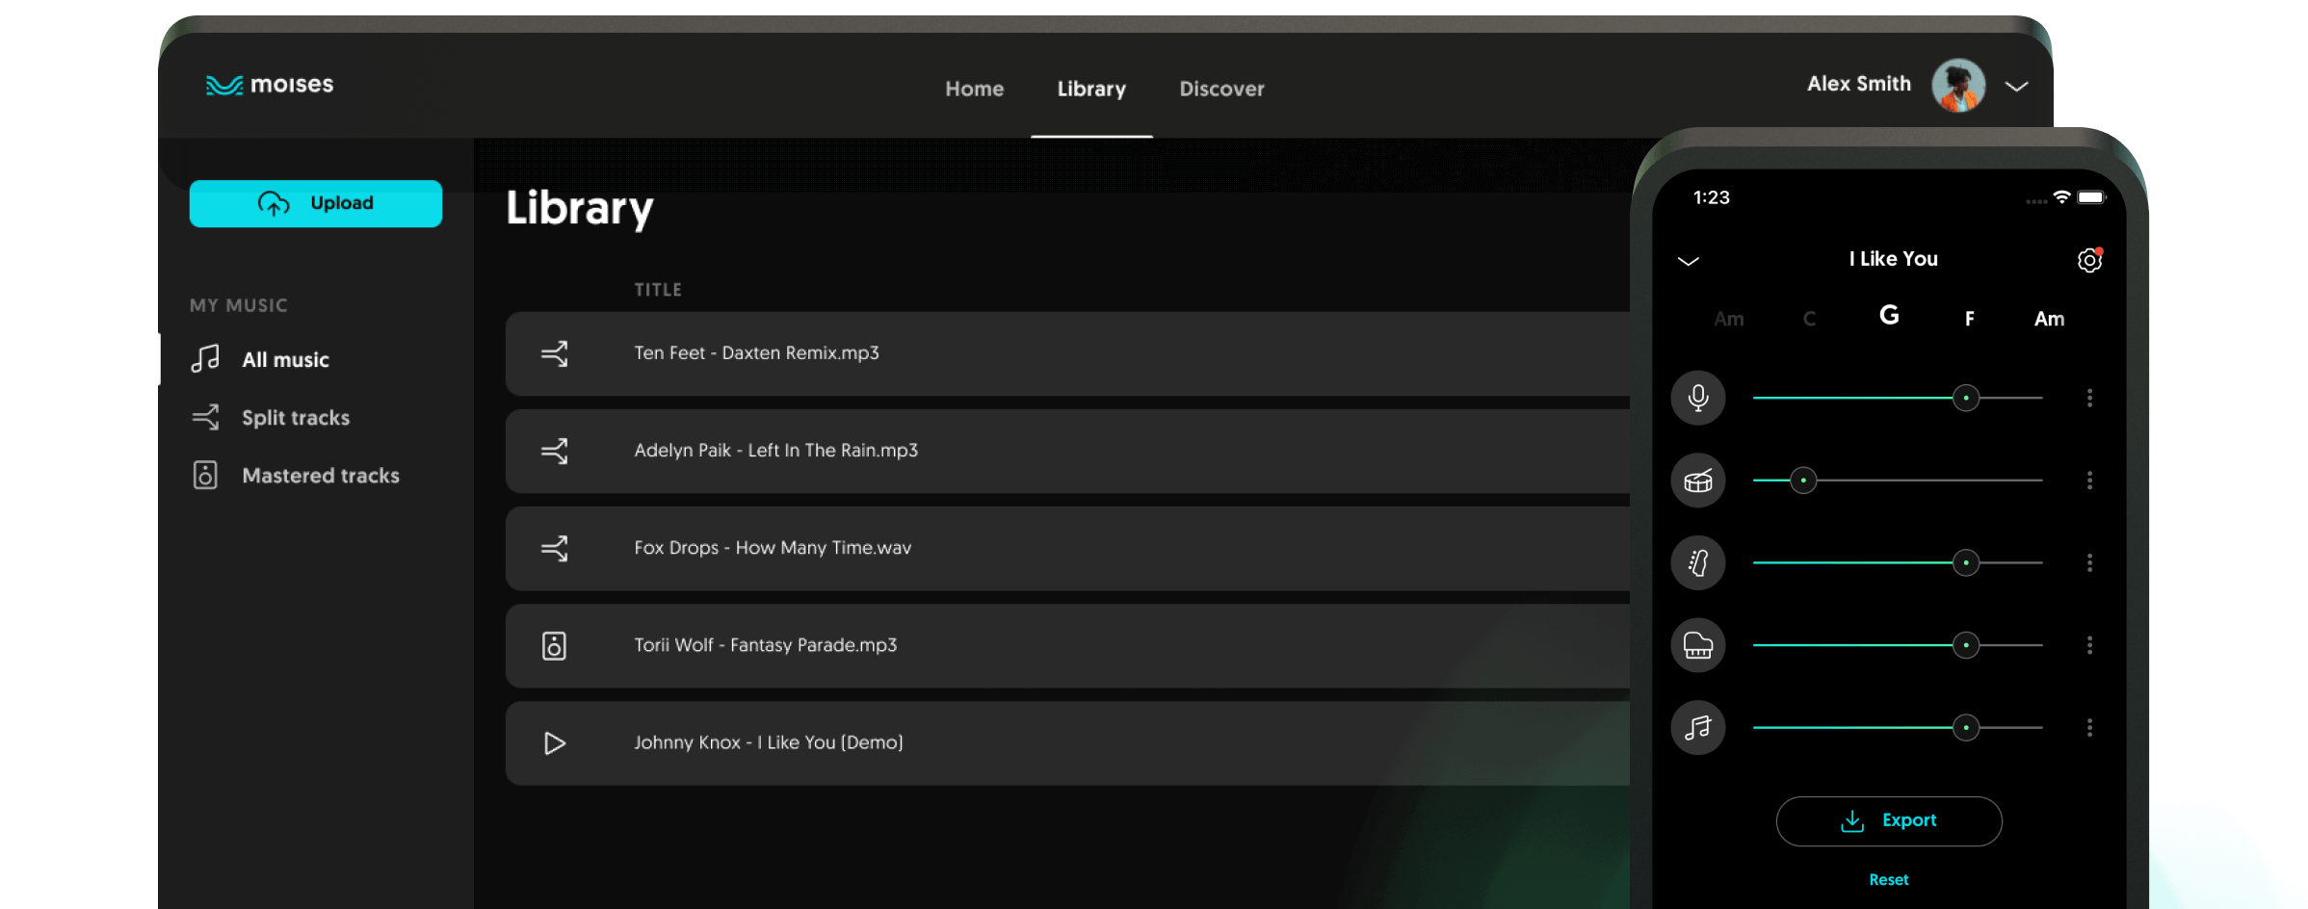Select the guitar track icon
This screenshot has width=2308, height=909.
1697,562
